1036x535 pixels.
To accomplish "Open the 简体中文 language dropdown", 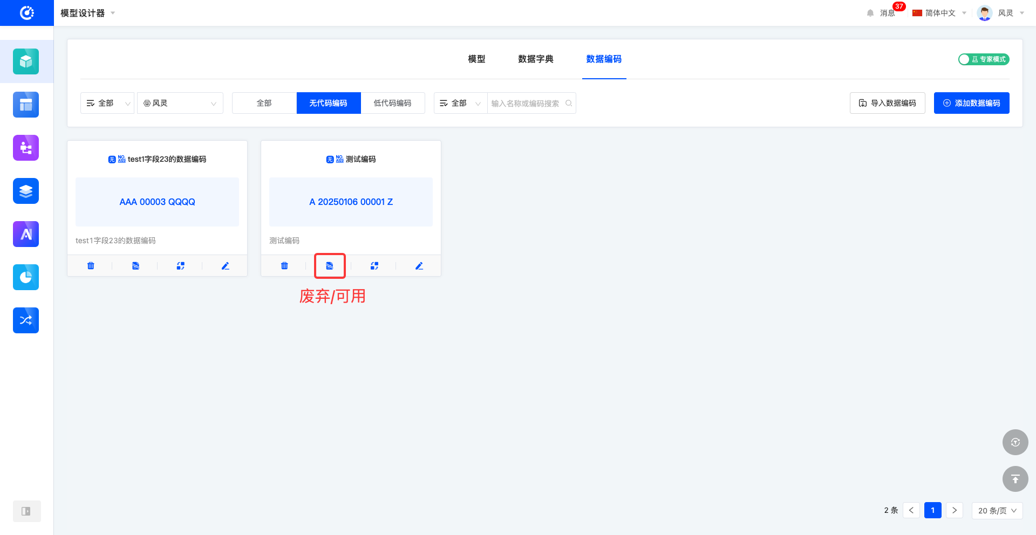I will coord(939,13).
